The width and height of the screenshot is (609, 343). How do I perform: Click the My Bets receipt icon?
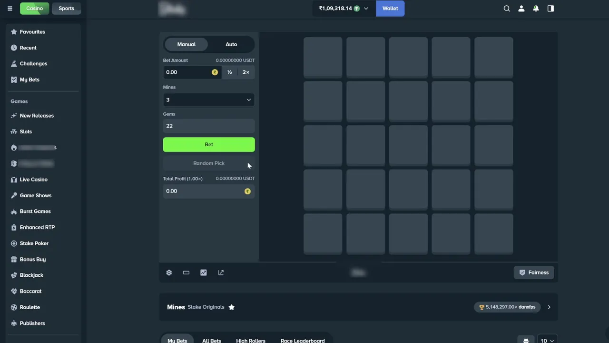(x=14, y=80)
